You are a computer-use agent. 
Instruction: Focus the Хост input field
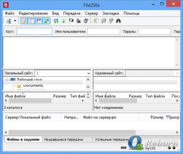[x=35, y=31]
